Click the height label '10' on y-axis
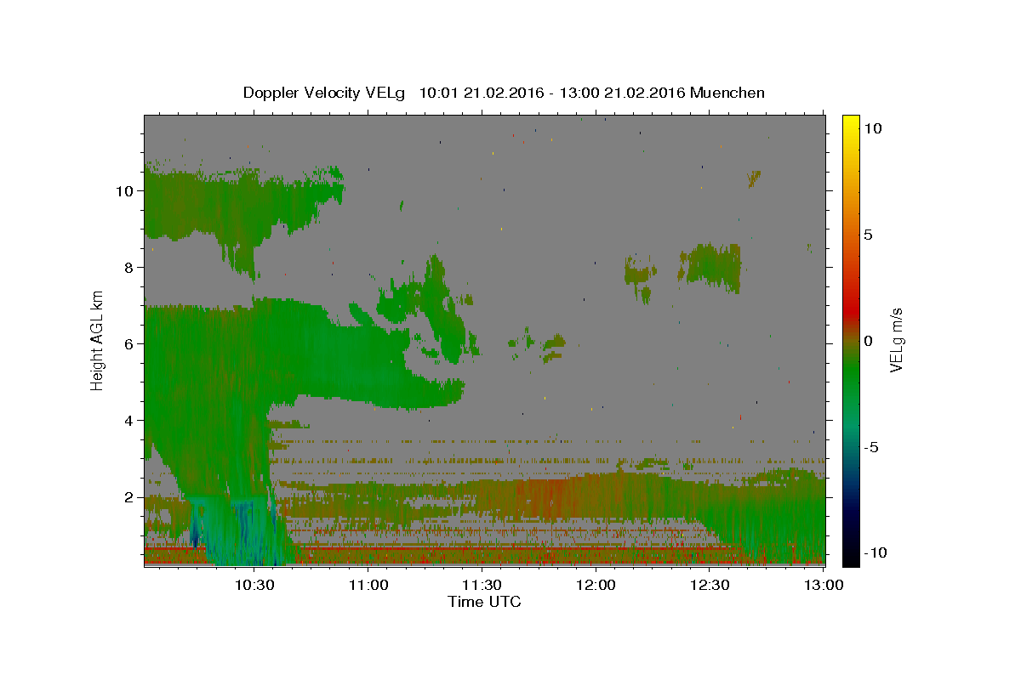Screen dimensions: 1021x680 tap(124, 190)
